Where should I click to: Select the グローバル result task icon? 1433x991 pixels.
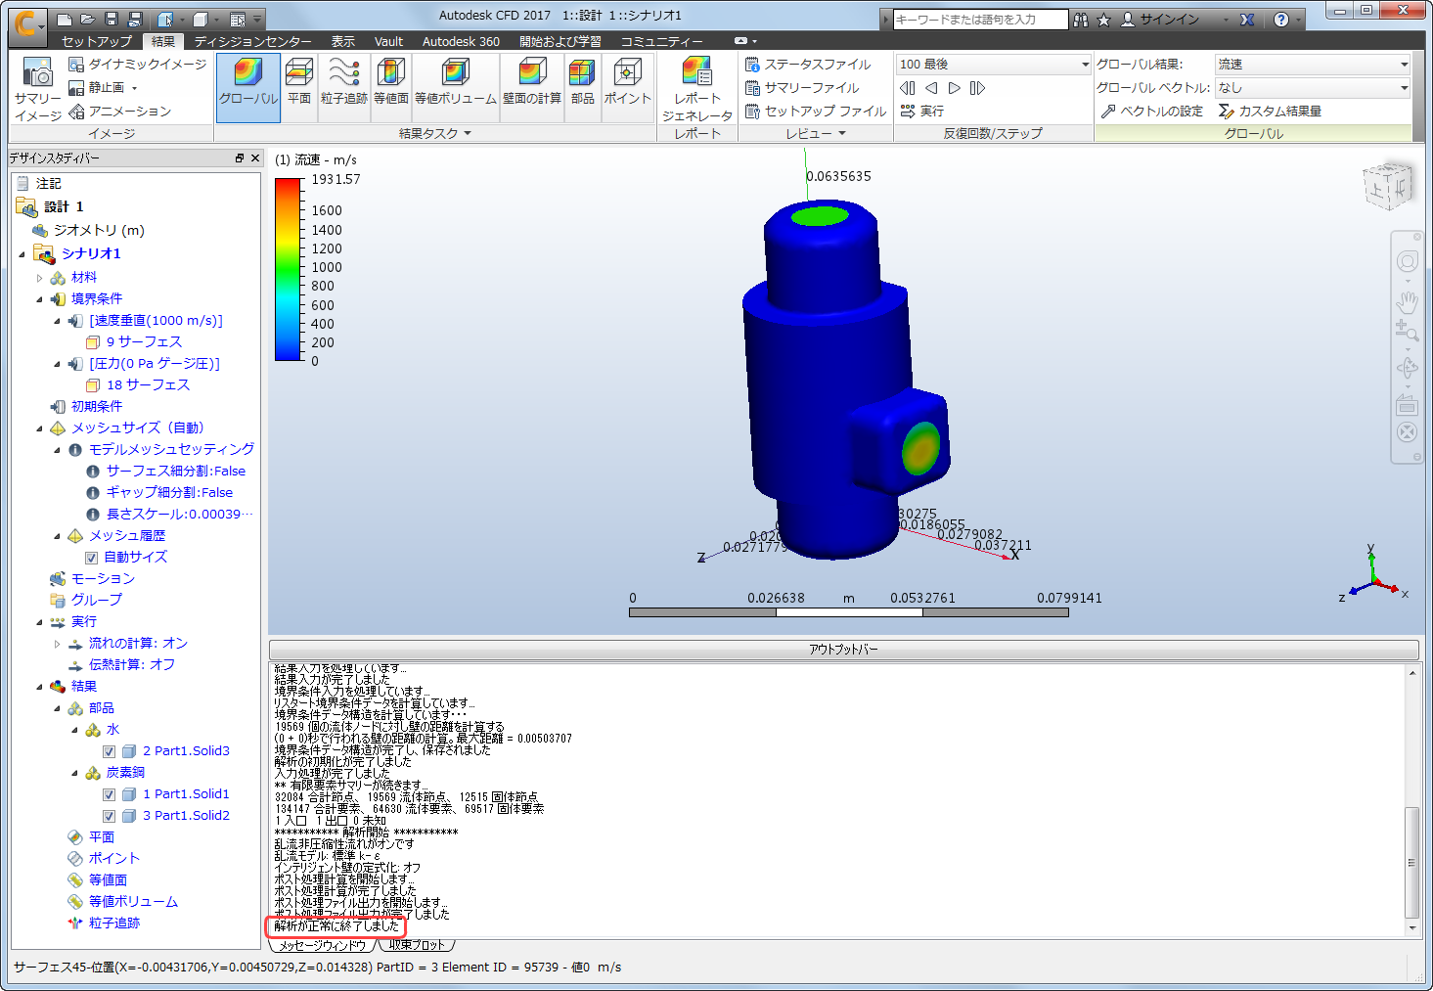click(248, 87)
